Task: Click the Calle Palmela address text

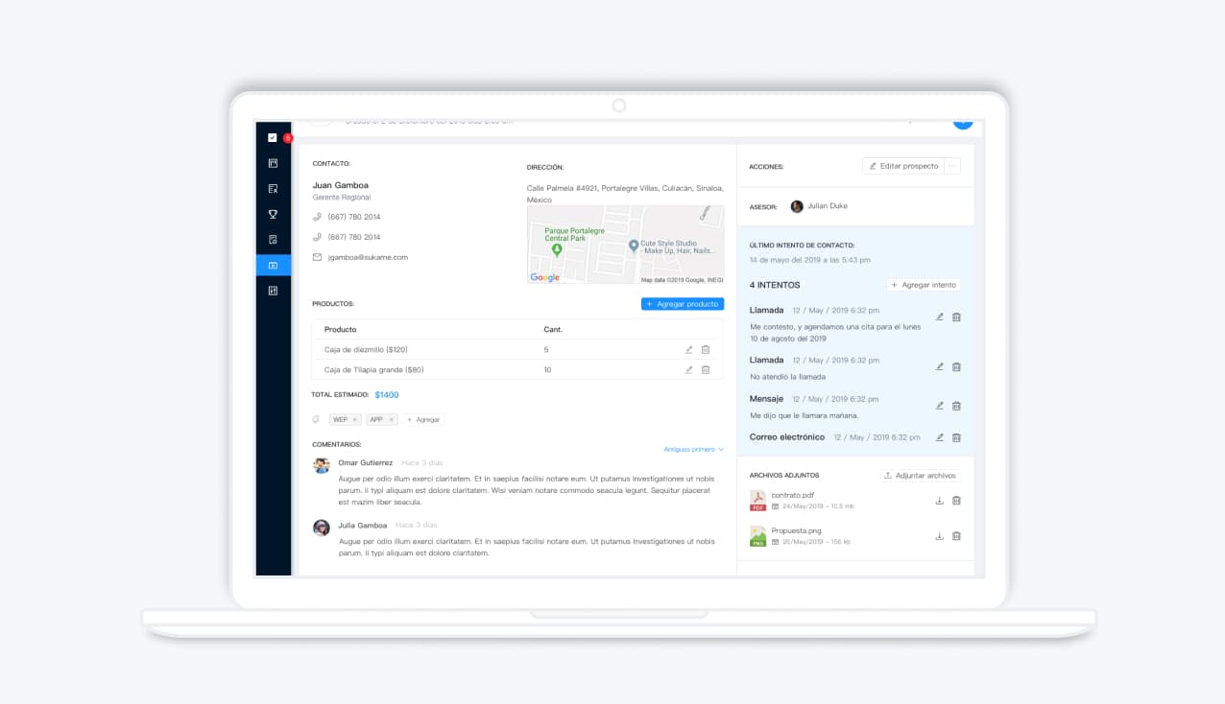Action: [625, 194]
